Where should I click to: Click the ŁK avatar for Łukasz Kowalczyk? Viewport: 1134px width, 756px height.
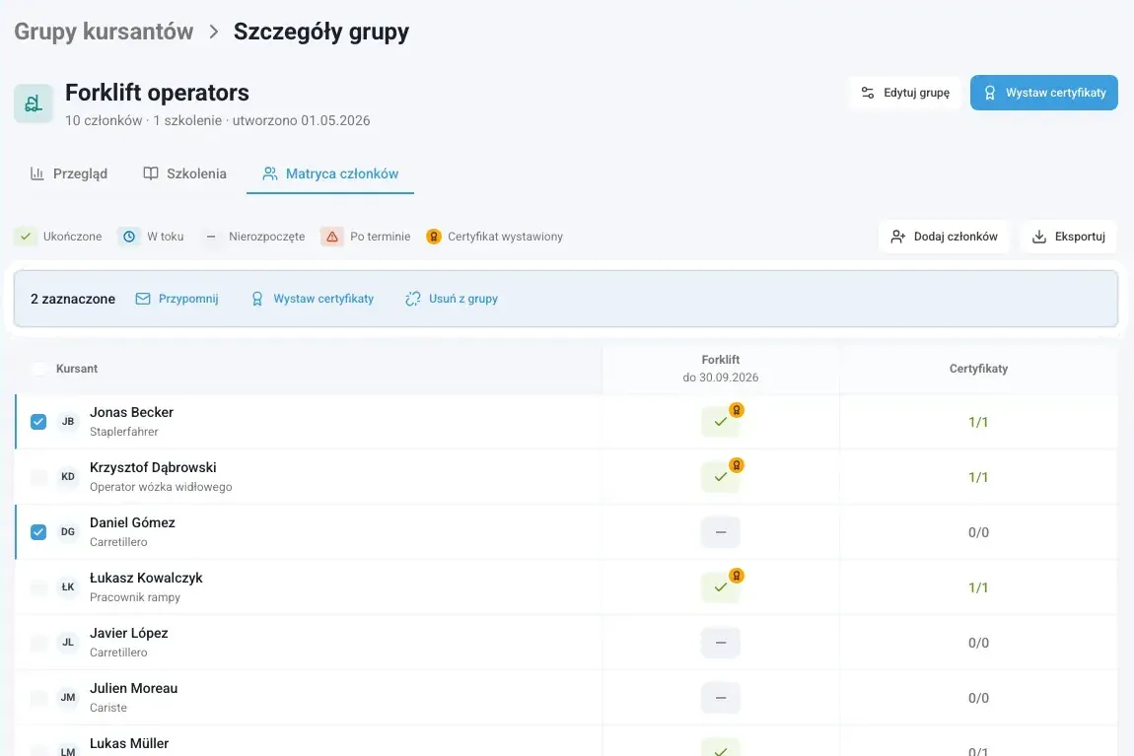pos(68,587)
